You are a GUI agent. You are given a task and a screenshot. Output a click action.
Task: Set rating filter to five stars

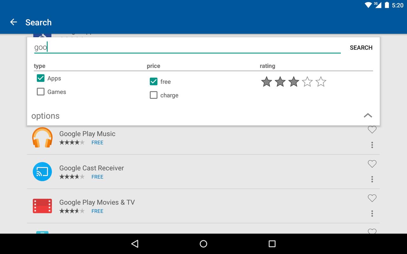click(321, 82)
